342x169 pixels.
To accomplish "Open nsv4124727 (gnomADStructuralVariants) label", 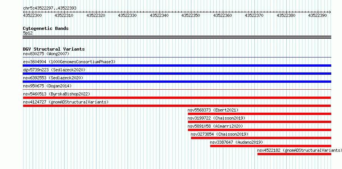I will [x=66, y=102].
